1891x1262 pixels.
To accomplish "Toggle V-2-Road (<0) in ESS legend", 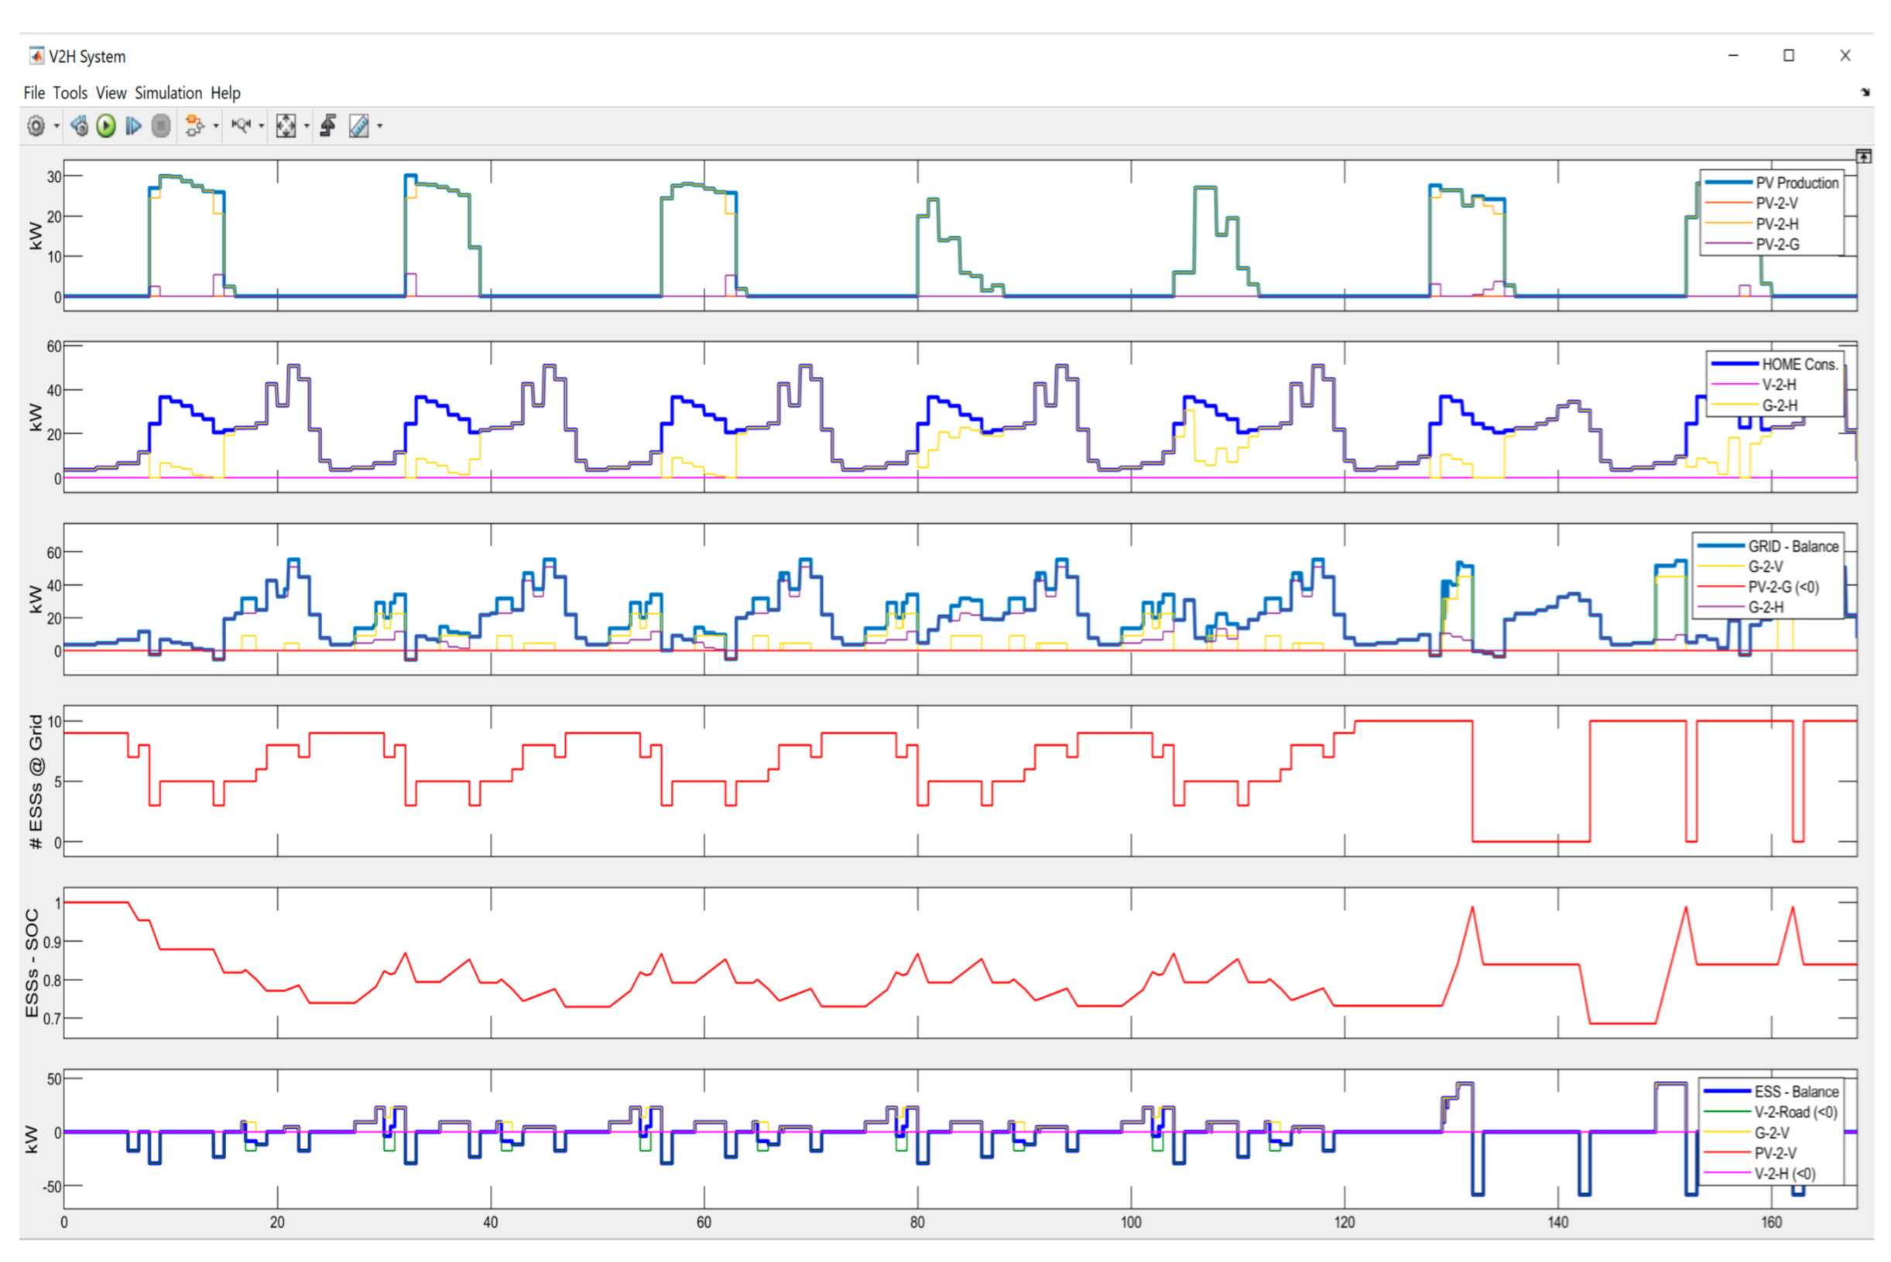I will point(1795,1113).
